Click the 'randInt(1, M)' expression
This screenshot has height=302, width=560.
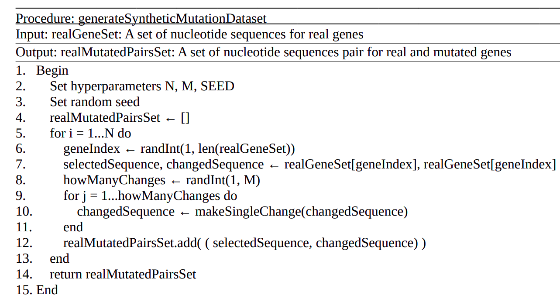pyautogui.click(x=223, y=180)
